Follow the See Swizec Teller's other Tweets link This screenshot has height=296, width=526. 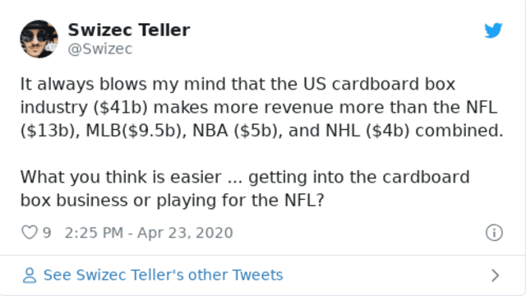point(163,275)
